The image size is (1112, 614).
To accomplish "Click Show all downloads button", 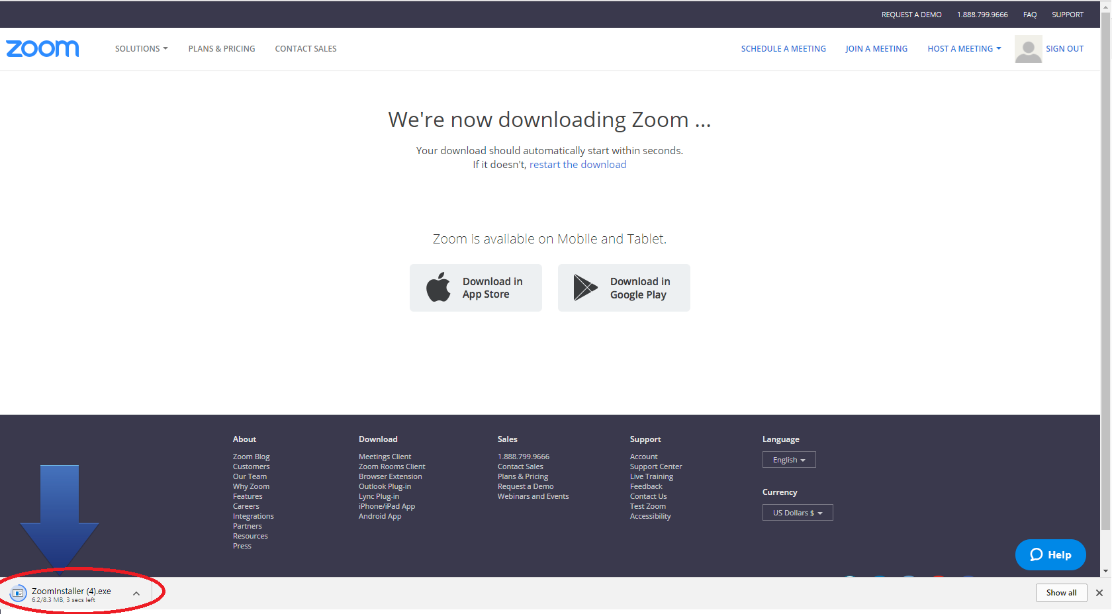I will click(x=1061, y=593).
